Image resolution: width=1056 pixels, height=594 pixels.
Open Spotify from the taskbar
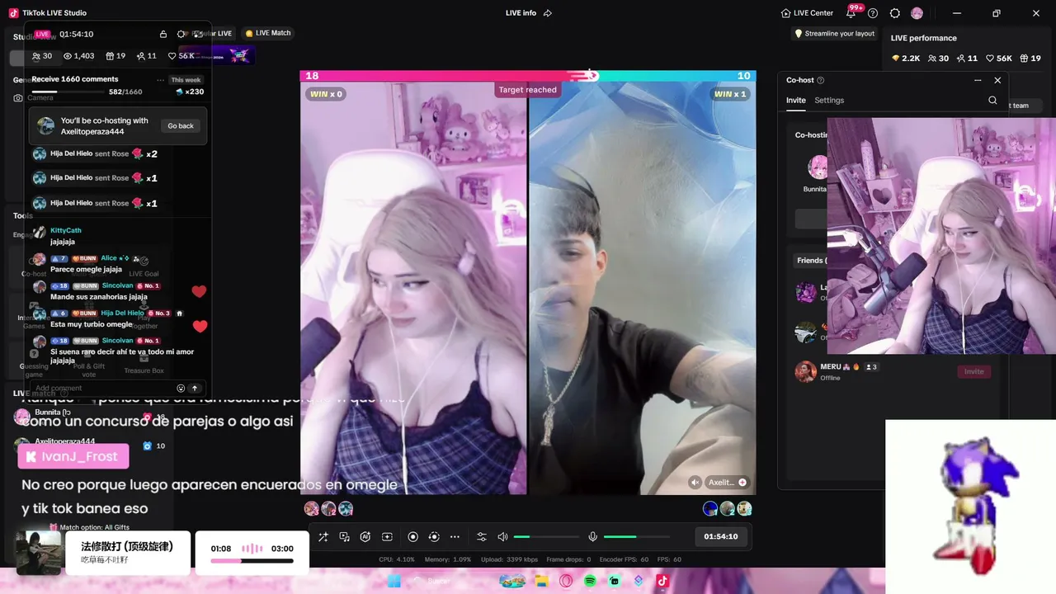(591, 581)
